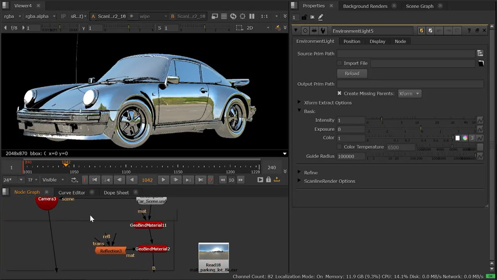Click the white color swatch
The image size is (497, 280).
pyautogui.click(x=458, y=138)
